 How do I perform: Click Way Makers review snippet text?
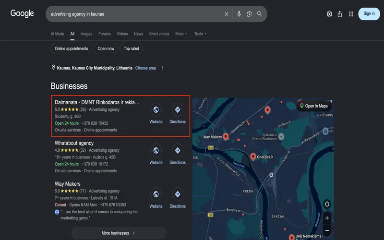coord(99,215)
